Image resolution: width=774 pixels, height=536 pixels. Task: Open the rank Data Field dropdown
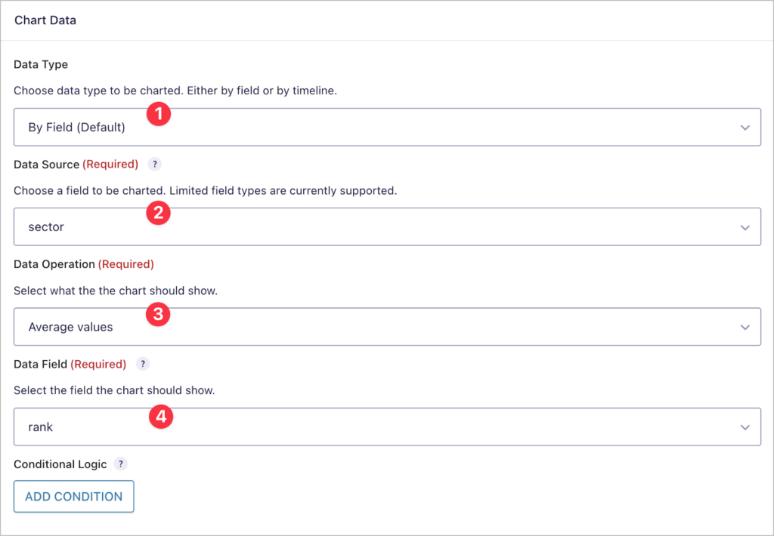(378, 427)
